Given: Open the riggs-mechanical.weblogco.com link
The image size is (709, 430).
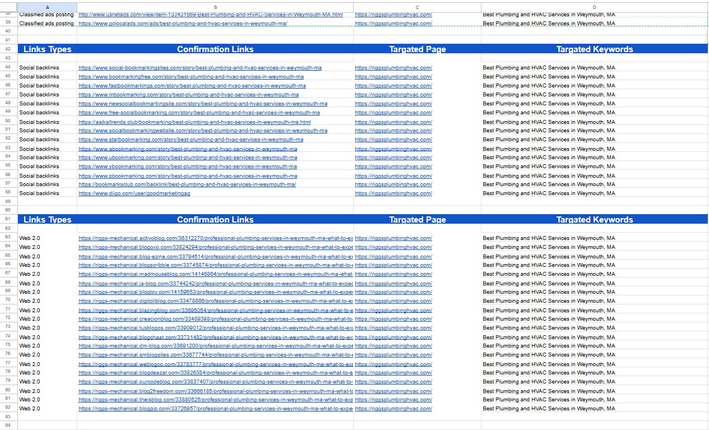Looking at the screenshot, I should pyautogui.click(x=216, y=364).
